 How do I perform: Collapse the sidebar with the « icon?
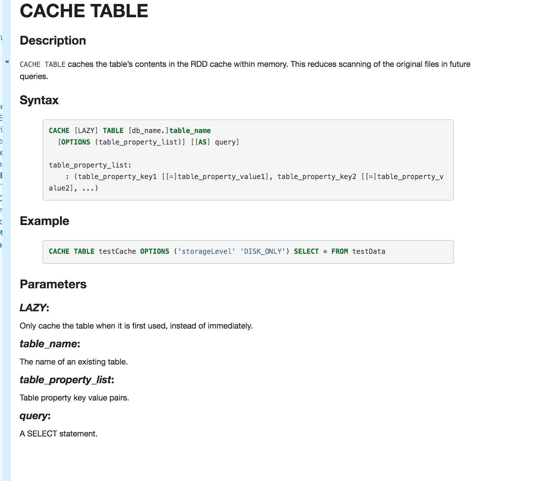(7, 62)
